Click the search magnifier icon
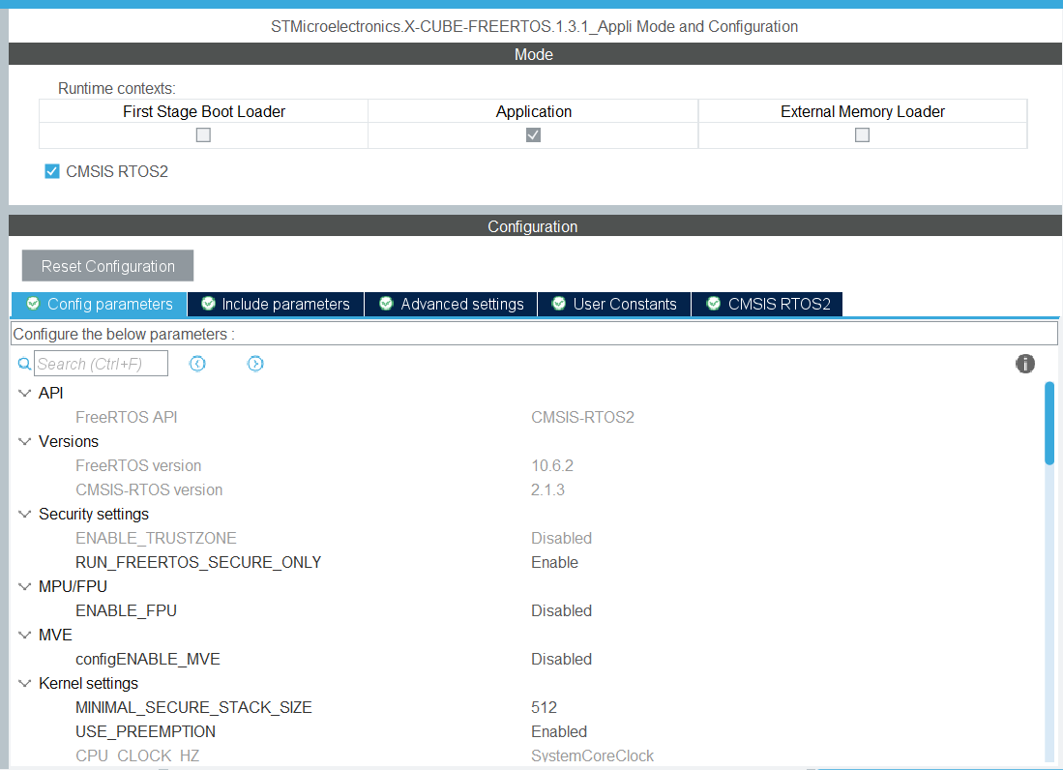Screen dimensions: 1063x770 [24, 363]
